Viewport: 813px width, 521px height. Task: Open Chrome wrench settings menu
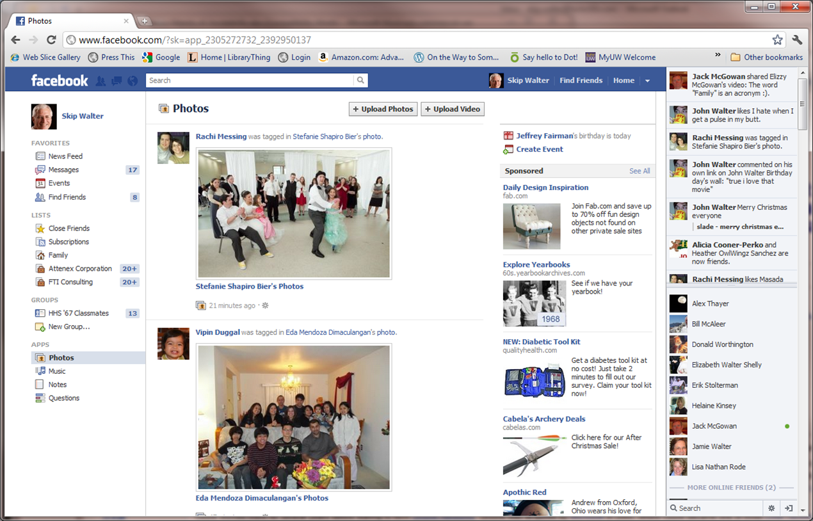pyautogui.click(x=797, y=40)
